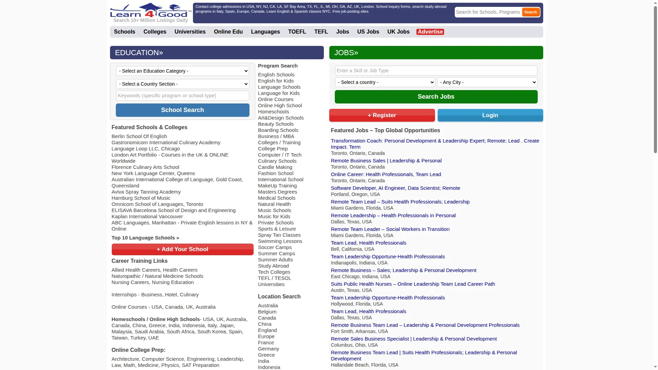The width and height of the screenshot is (658, 370).
Task: Focus the Search for Schools, Programs field
Action: pyautogui.click(x=488, y=12)
